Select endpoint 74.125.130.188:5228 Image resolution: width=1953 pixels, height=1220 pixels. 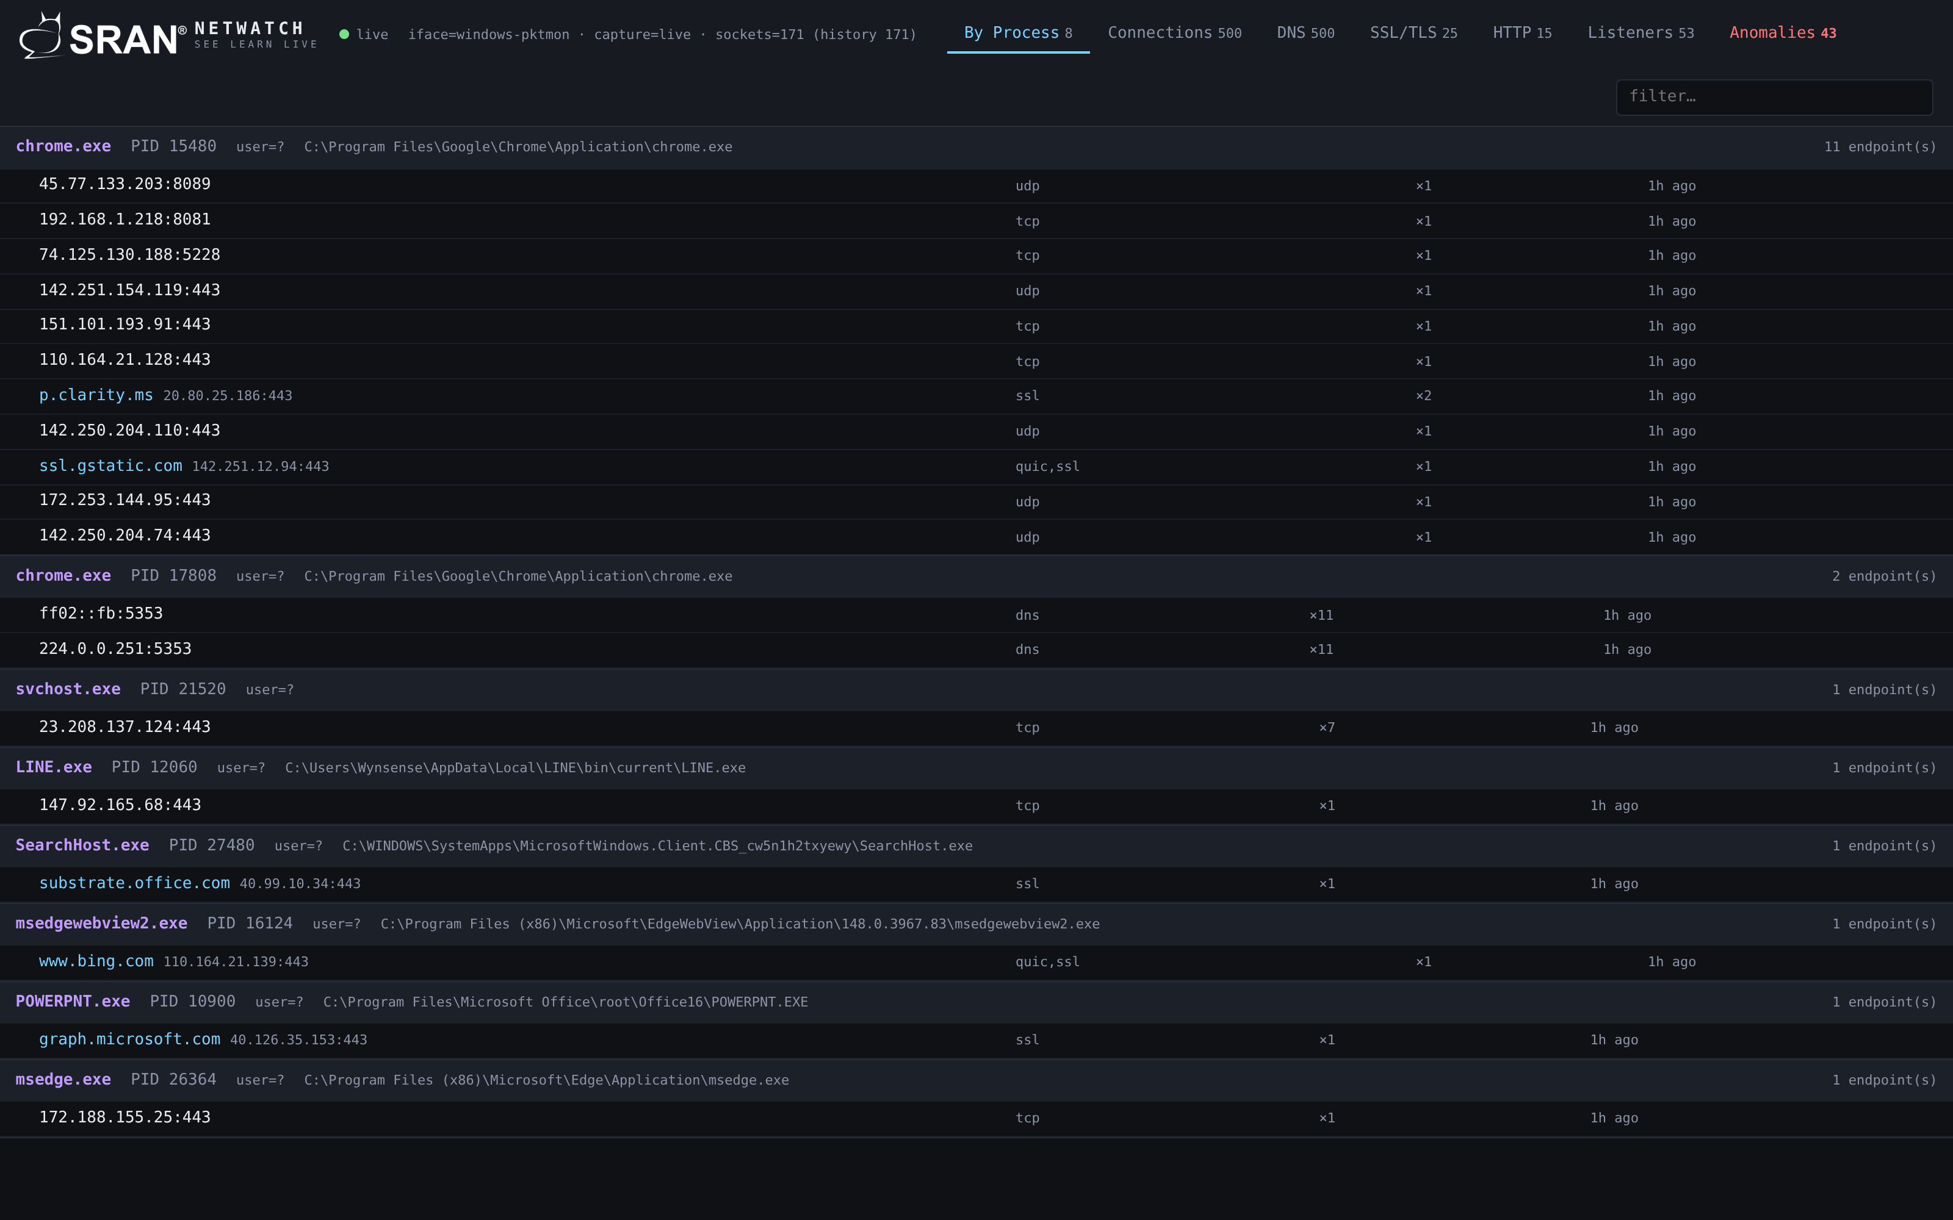click(x=130, y=256)
